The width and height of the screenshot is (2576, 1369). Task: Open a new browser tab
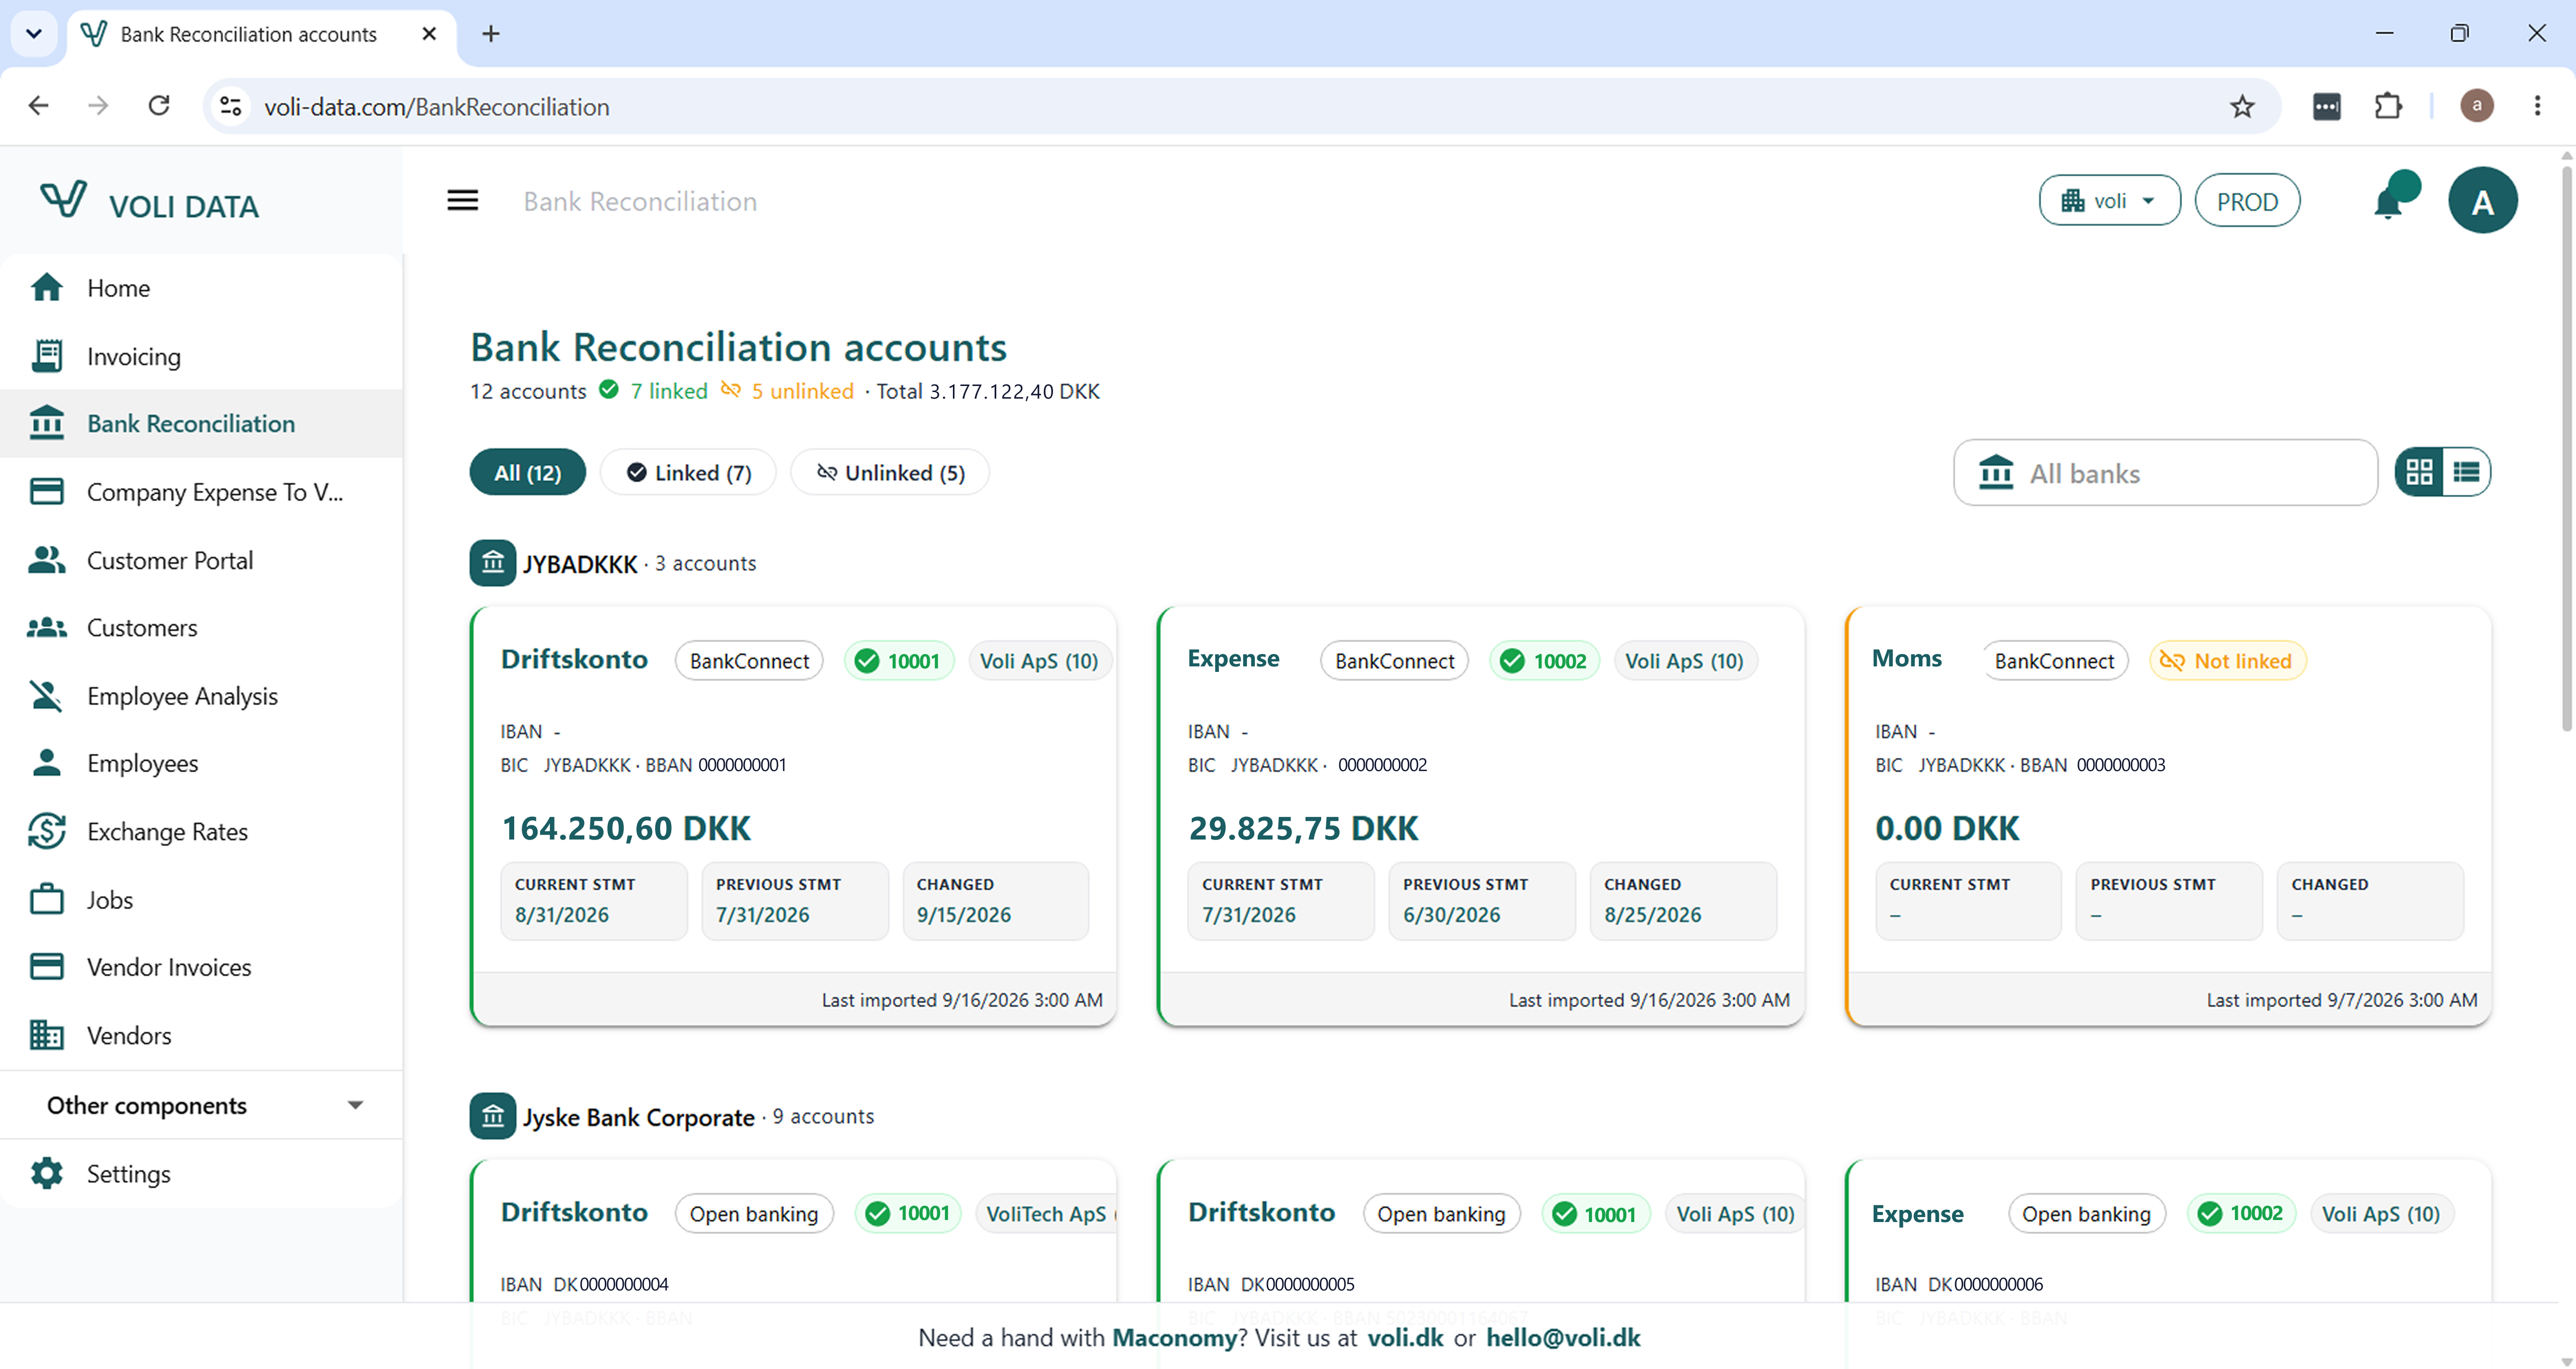click(x=491, y=34)
